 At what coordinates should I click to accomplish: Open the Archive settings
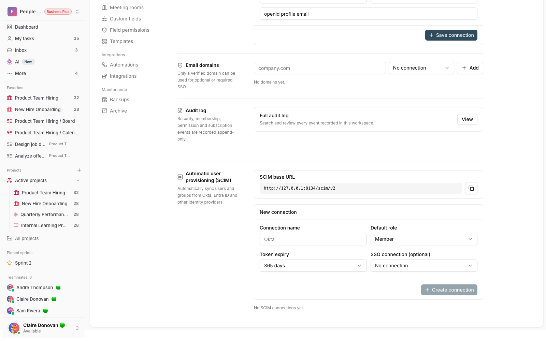pos(118,111)
